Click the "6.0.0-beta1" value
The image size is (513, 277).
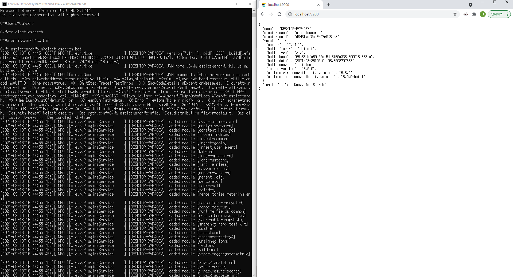click(353, 77)
